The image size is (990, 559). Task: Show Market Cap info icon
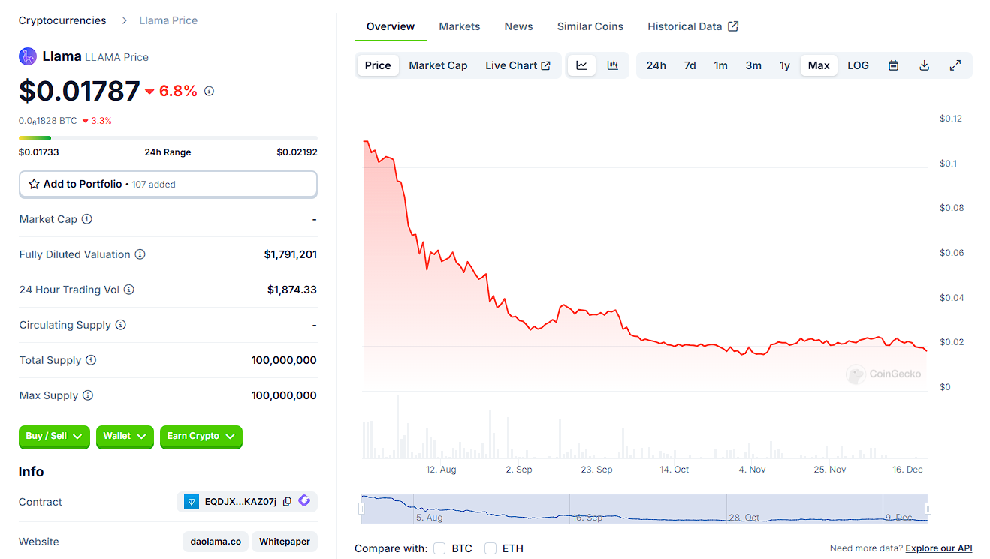(87, 219)
